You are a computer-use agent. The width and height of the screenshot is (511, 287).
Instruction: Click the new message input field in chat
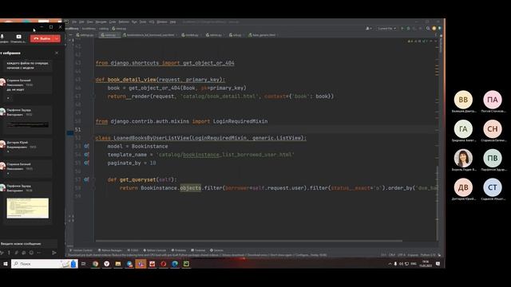[29, 243]
